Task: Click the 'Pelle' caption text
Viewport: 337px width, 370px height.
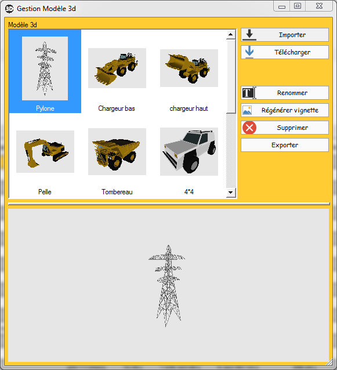Action: [45, 191]
